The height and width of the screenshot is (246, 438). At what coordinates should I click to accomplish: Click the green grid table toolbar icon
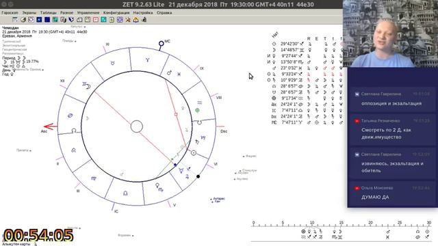pos(55,20)
